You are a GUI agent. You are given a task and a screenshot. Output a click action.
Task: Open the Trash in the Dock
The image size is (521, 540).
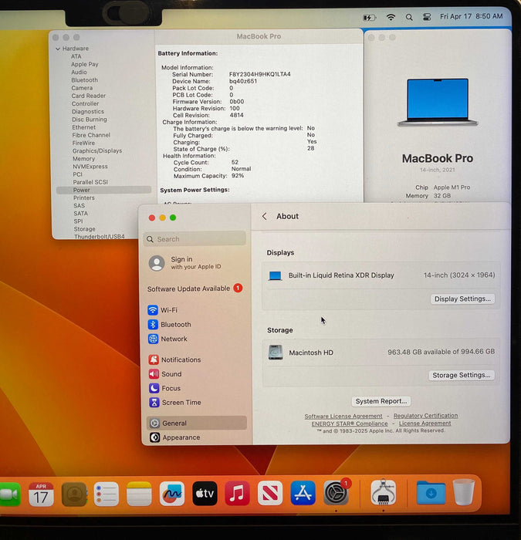pos(463,492)
